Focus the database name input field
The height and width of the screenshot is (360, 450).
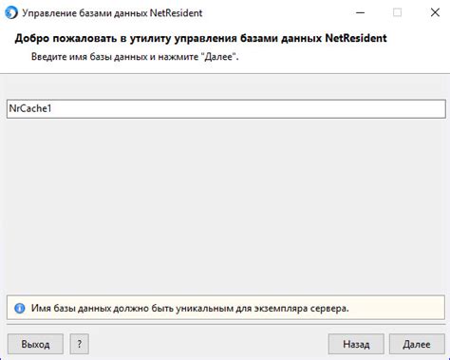[226, 109]
